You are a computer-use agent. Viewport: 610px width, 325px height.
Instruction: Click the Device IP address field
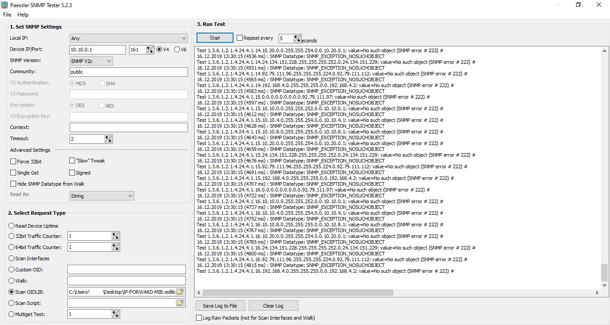point(98,50)
